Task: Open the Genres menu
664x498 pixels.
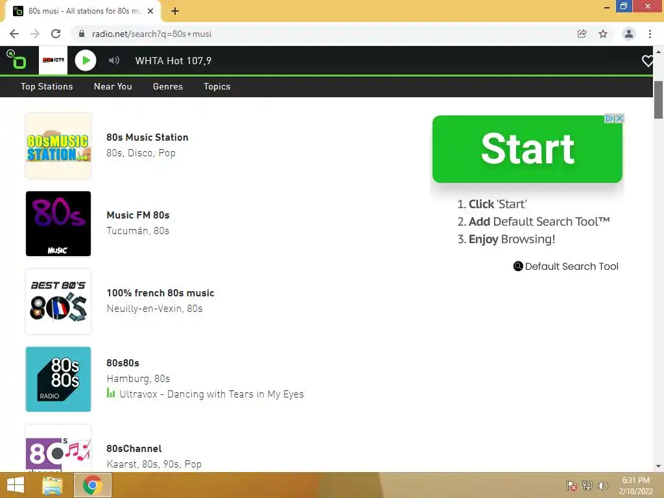Action: (168, 86)
